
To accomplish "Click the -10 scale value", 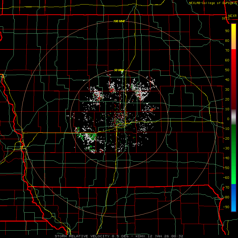I will point(226,129).
